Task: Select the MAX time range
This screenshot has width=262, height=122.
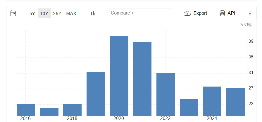Action: pyautogui.click(x=71, y=13)
